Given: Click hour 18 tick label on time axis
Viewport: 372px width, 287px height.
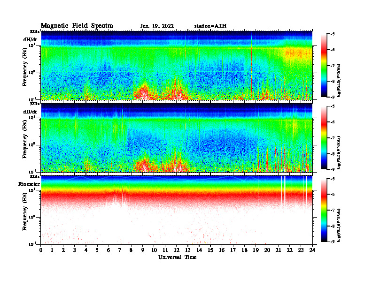Looking at the screenshot, I should 244,250.
